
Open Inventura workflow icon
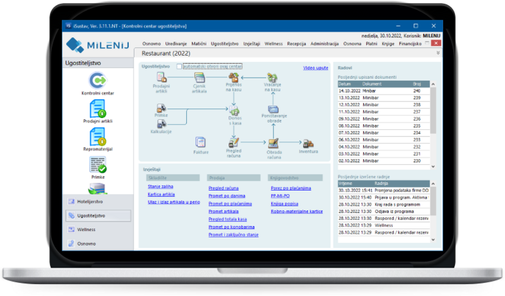click(309, 145)
